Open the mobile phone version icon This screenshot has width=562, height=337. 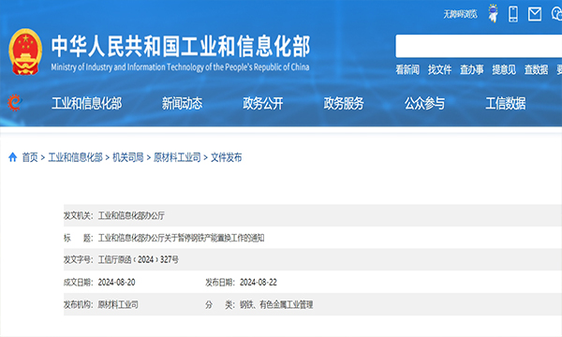(513, 14)
